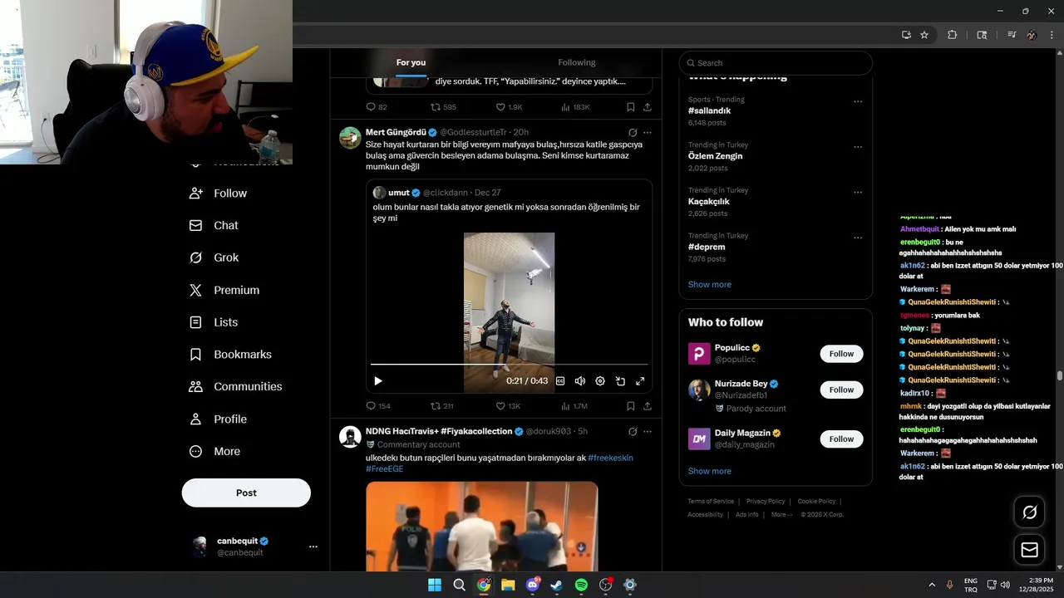Open video settings gear in player

tap(600, 381)
